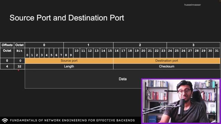Click the Octet 1 column header

[88, 45]
